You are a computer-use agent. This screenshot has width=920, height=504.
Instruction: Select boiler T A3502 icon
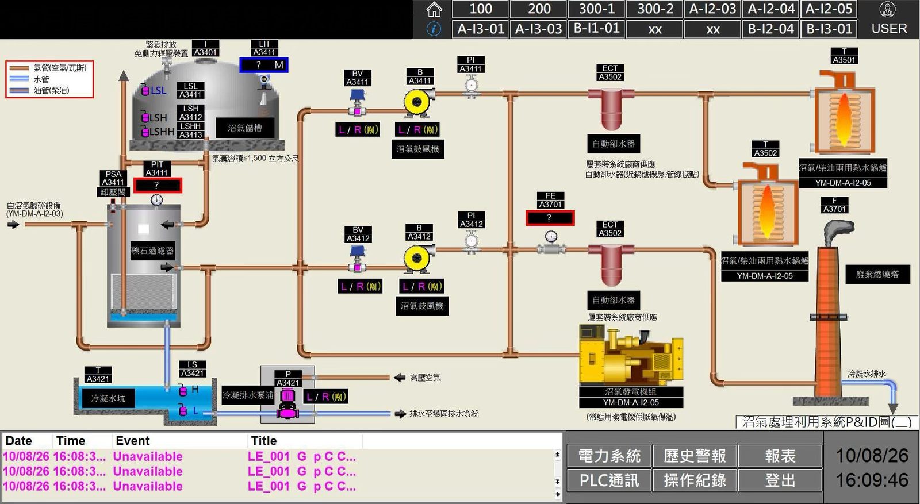click(766, 204)
